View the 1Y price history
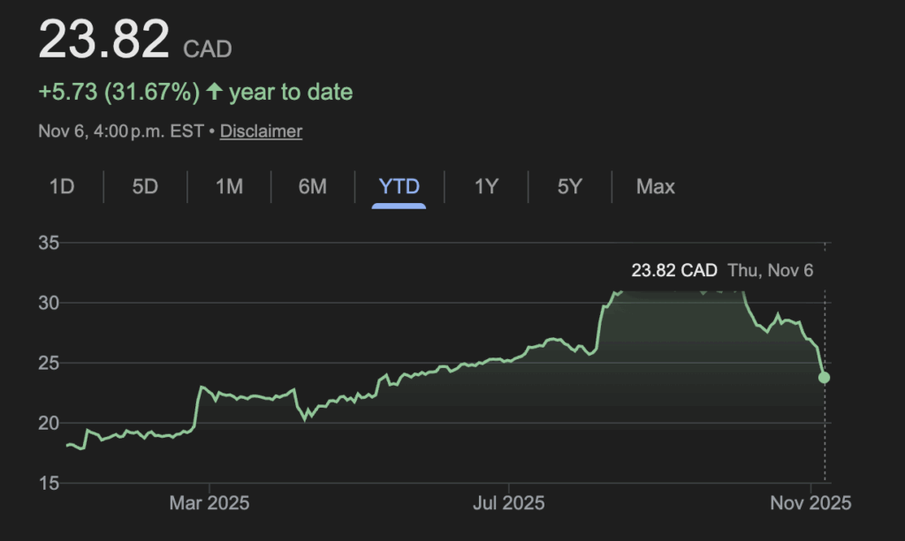Viewport: 905px width, 541px height. point(486,187)
